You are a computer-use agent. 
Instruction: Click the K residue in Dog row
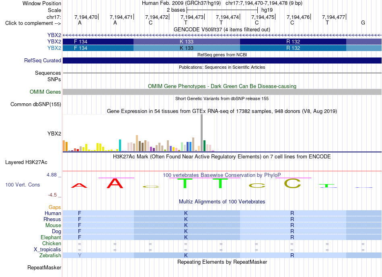(x=186, y=231)
